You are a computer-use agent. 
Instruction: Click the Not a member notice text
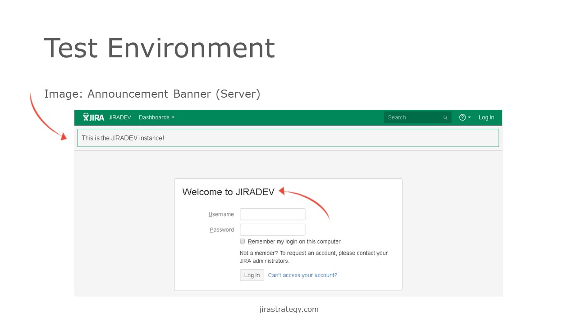coord(314,257)
